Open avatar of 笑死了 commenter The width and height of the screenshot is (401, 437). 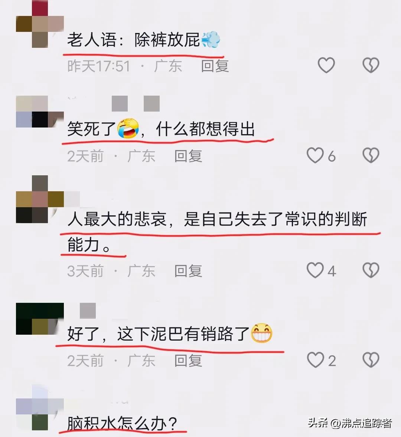click(40, 112)
